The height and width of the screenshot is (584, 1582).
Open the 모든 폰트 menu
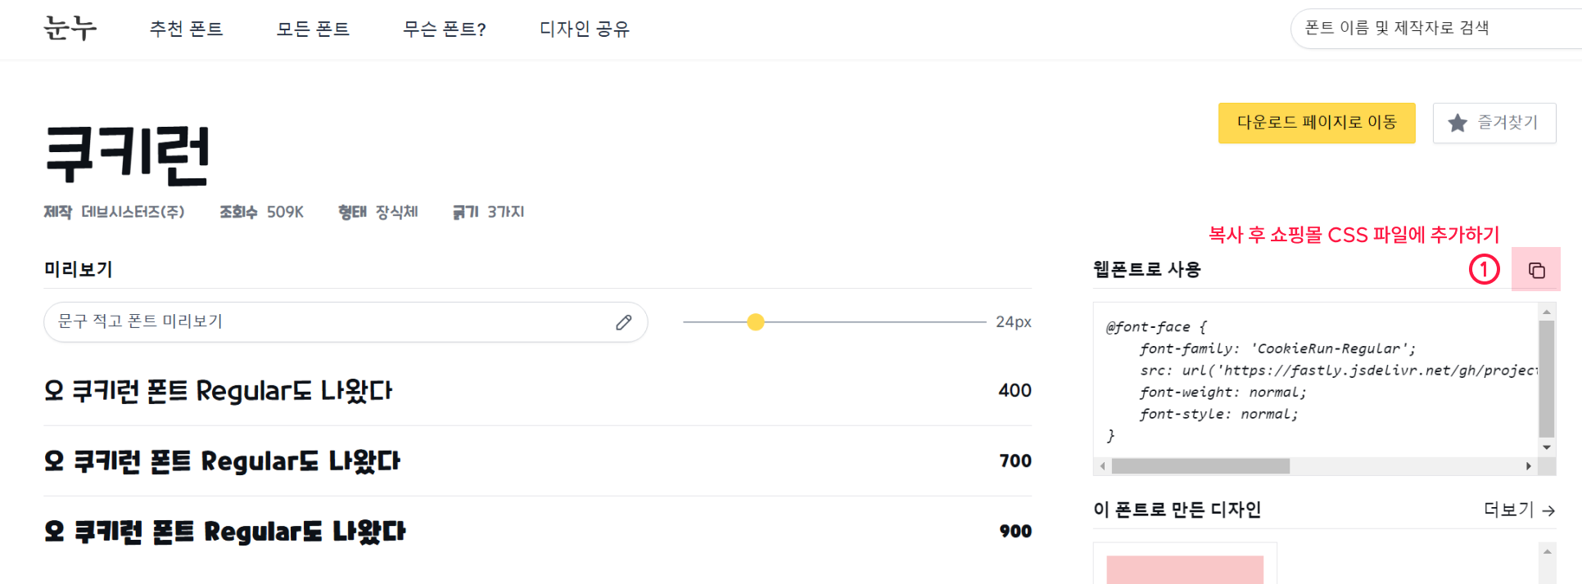pos(313,29)
